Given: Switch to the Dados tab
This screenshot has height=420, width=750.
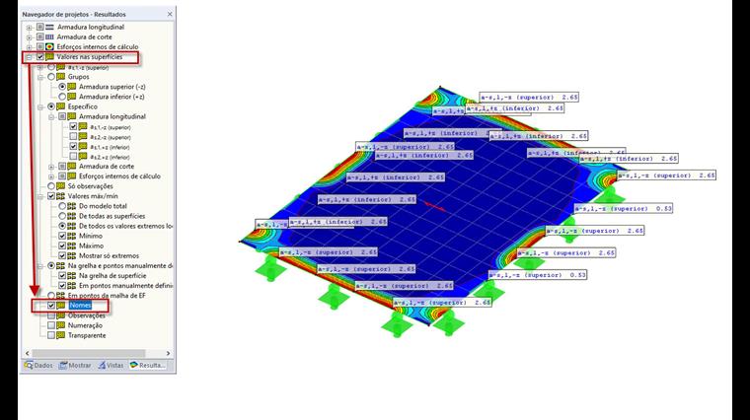Looking at the screenshot, I should 38,365.
